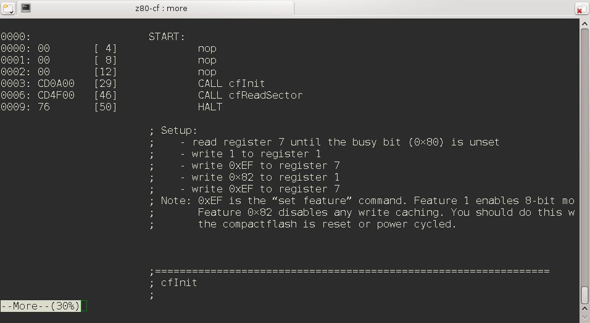590x323 pixels.
Task: Click the CD4F00 opcode bytes
Action: click(x=56, y=95)
